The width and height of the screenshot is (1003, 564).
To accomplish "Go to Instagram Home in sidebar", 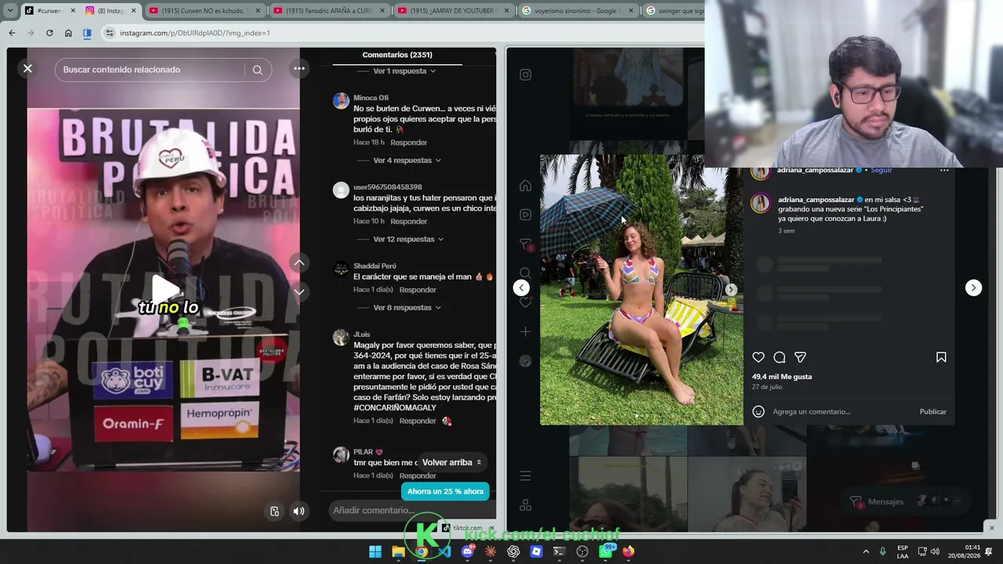I will [525, 186].
